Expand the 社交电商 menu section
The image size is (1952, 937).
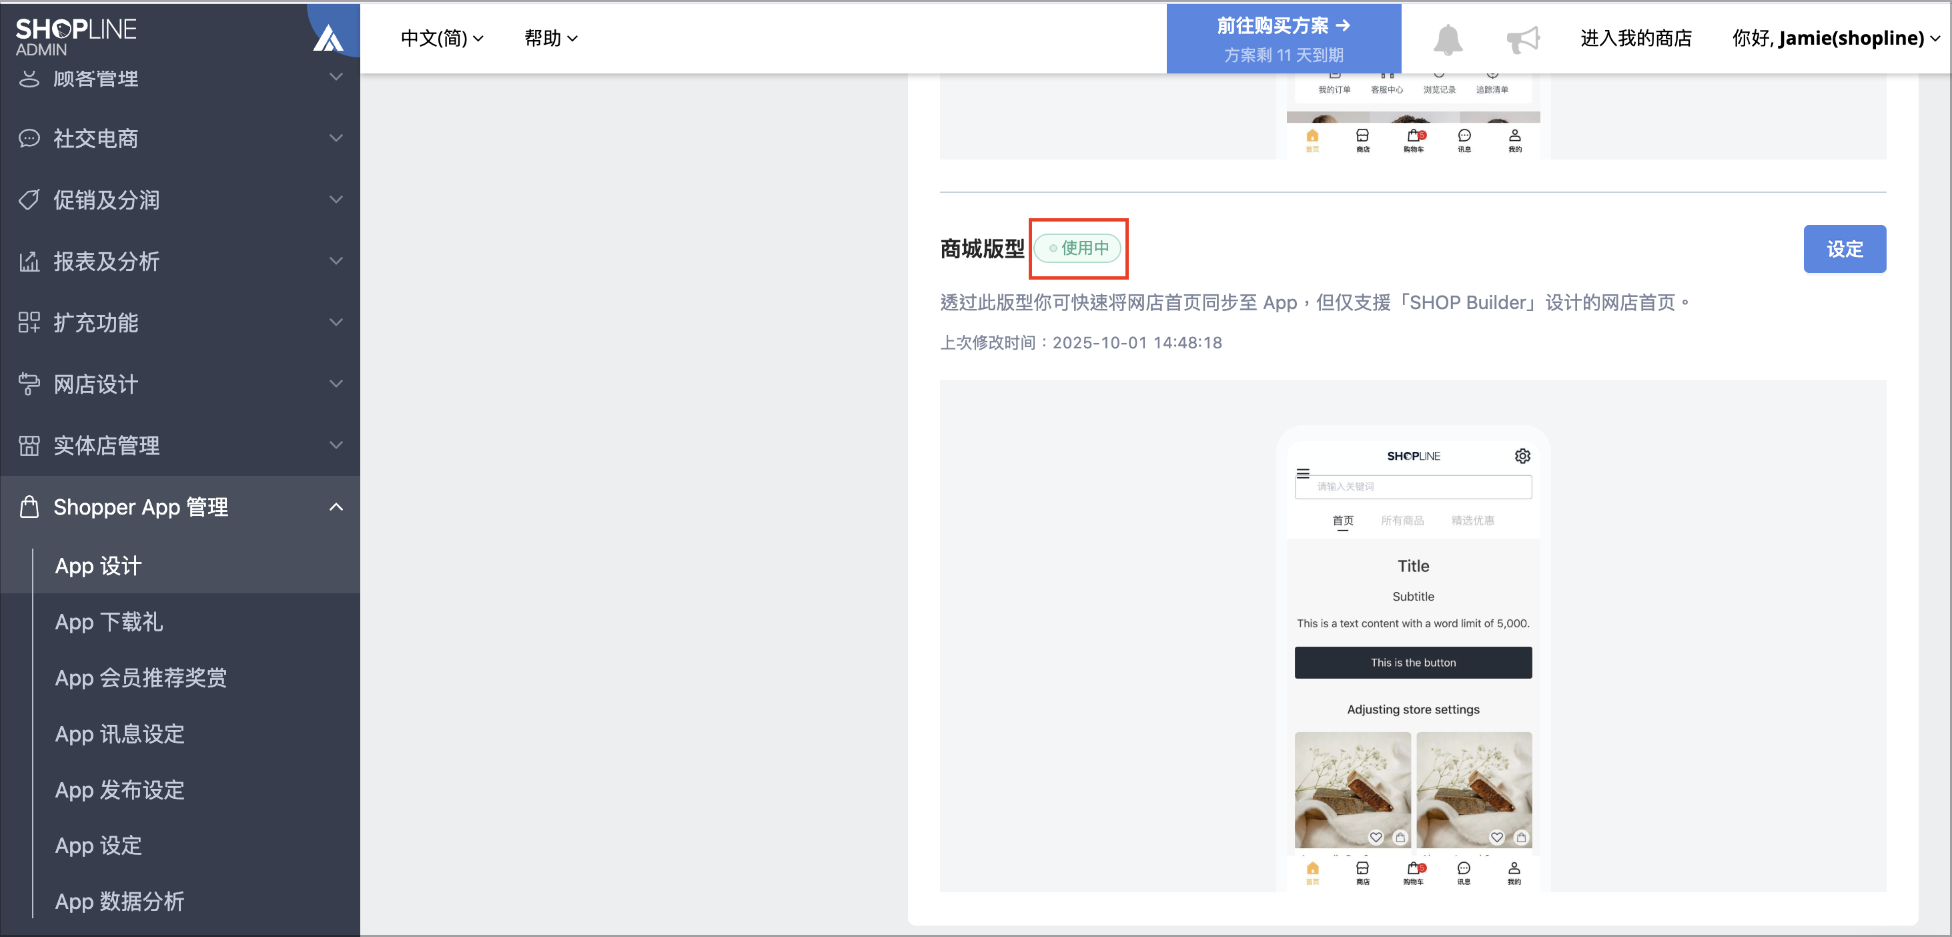[336, 139]
